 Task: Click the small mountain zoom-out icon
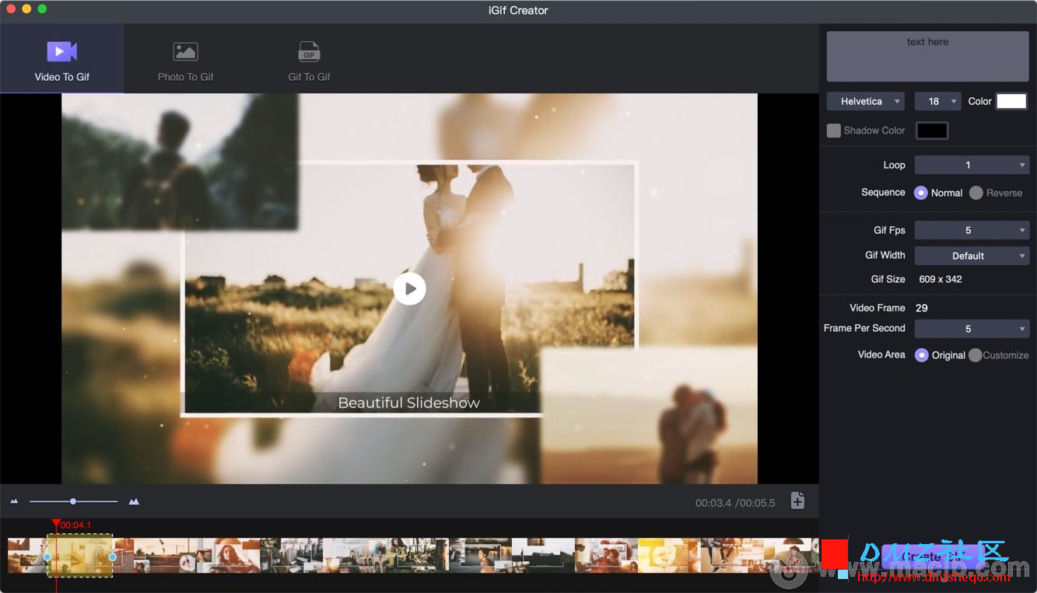click(14, 501)
